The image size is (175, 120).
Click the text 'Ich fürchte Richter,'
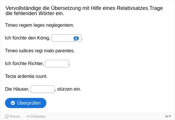(x=24, y=64)
